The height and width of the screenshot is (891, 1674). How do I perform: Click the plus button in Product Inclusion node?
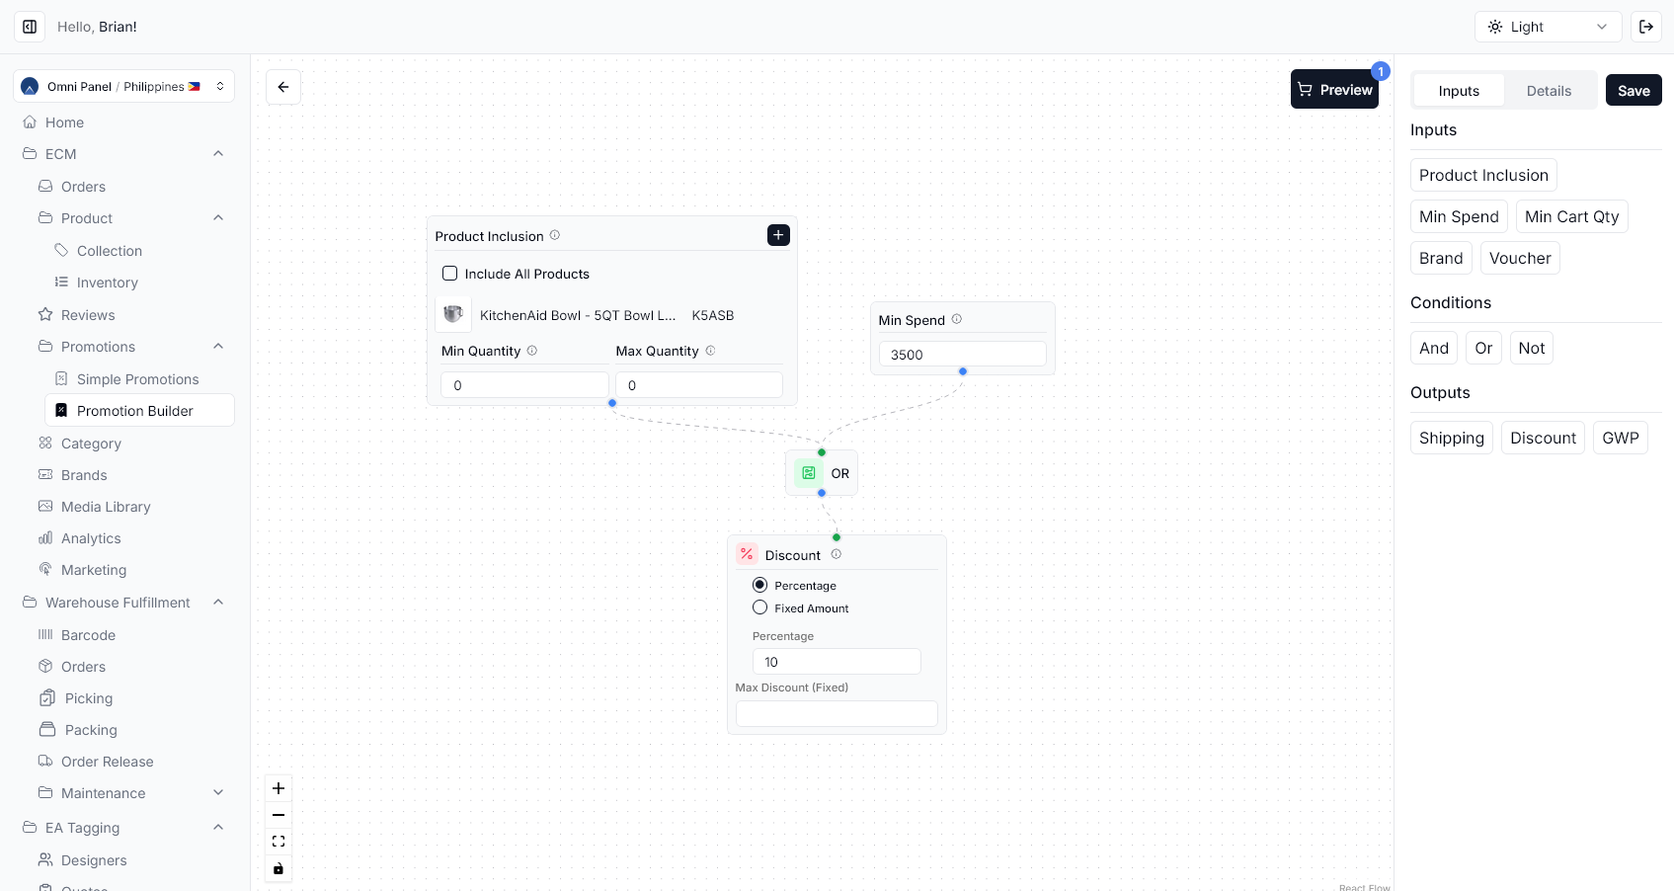778,235
